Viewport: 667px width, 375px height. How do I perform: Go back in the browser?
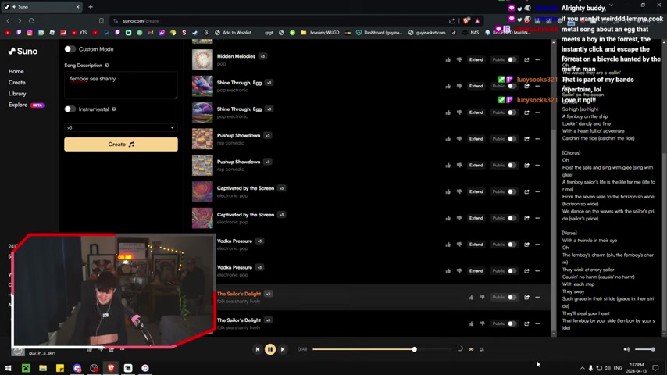pos(8,20)
